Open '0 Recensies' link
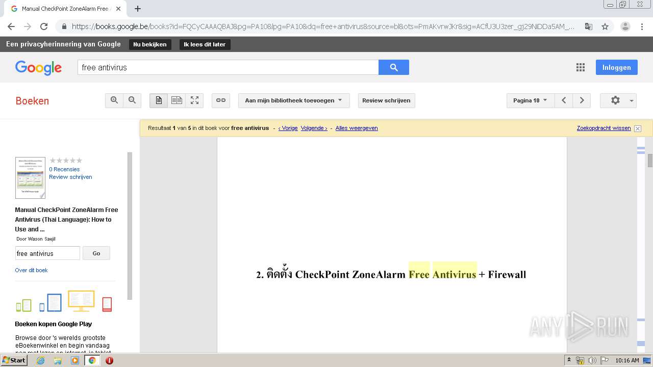Screen dimensions: 653x367 64,169
